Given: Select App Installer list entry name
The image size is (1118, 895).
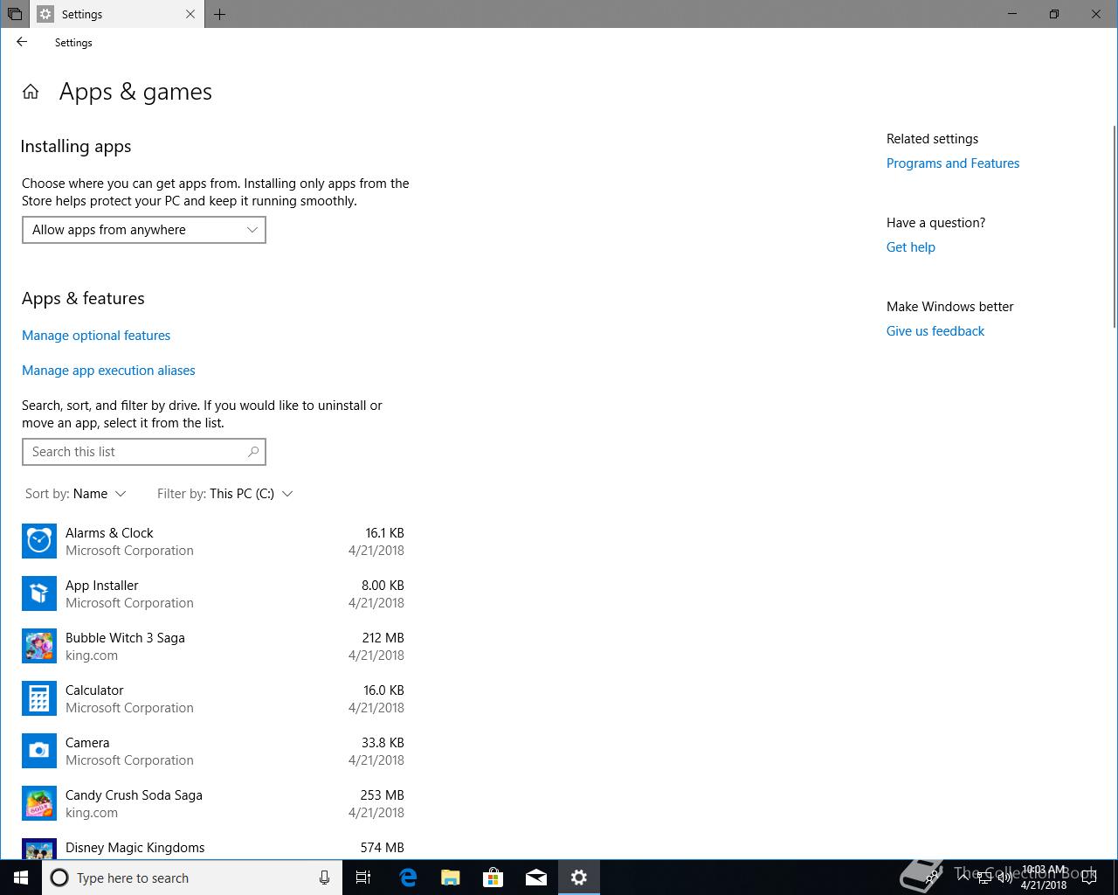Looking at the screenshot, I should 102,586.
